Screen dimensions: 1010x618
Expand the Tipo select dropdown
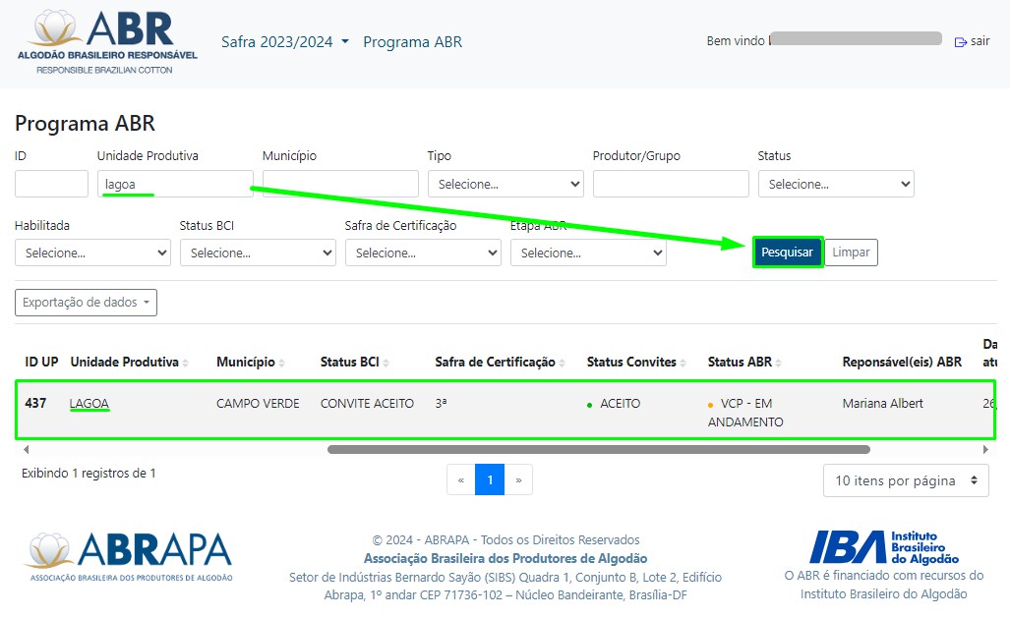(x=505, y=184)
